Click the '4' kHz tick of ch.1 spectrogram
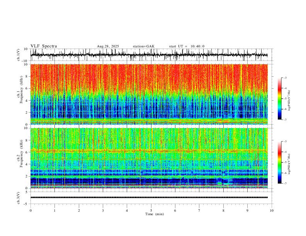Image resolution: width=306 pixels, height=236 pixels. pos(27,101)
